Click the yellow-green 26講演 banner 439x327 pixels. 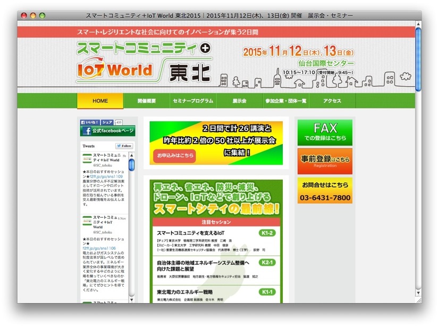pos(216,143)
